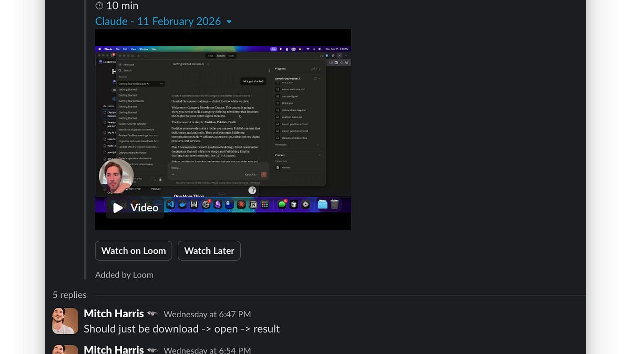Open the 'Claude - 11 February 2026' Loom link
This screenshot has height=354, width=631.
(x=158, y=22)
